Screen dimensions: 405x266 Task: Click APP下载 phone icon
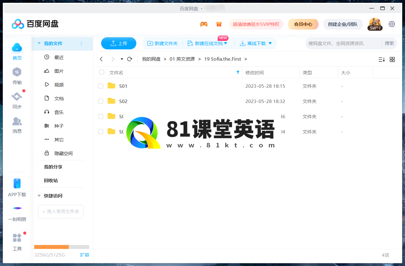coord(17,183)
